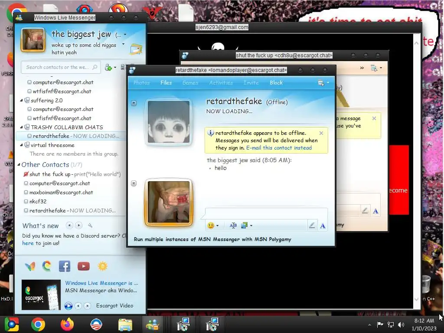Click your profile picture in Messenger header
444x333 pixels.
33,40
